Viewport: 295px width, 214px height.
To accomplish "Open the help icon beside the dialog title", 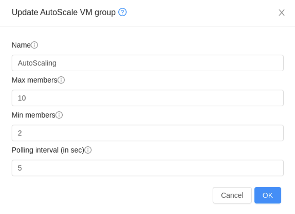I will coord(122,12).
